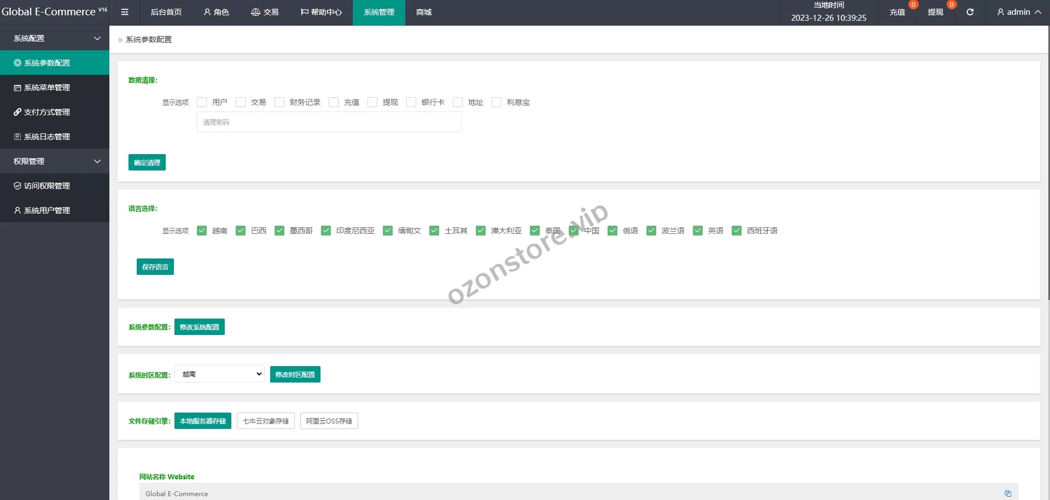Viewport: 1050px width, 500px height.
Task: Click into the 清理密码 input field
Action: tap(329, 122)
